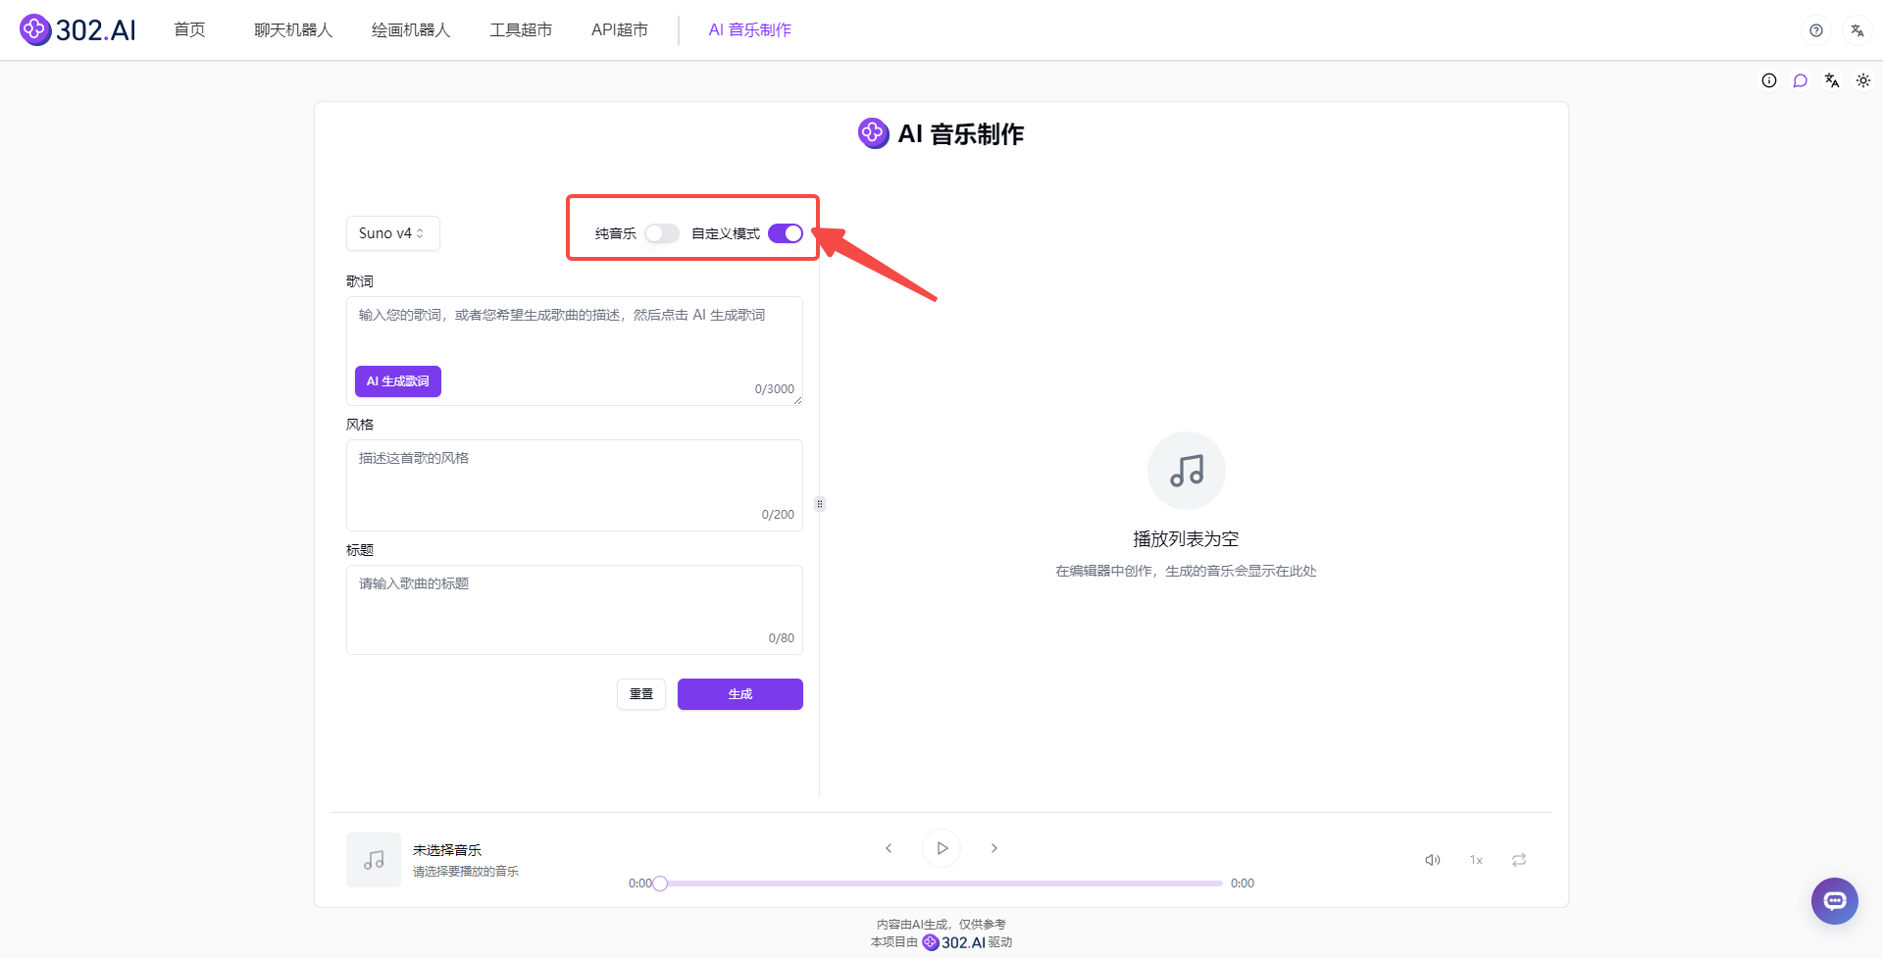Click the empty playlist music note icon

click(1187, 471)
